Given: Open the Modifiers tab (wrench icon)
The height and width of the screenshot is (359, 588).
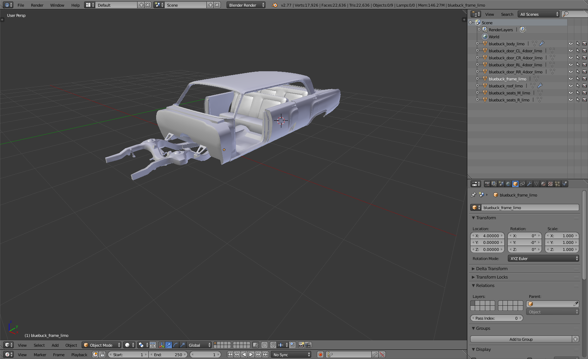Looking at the screenshot, I should 529,184.
